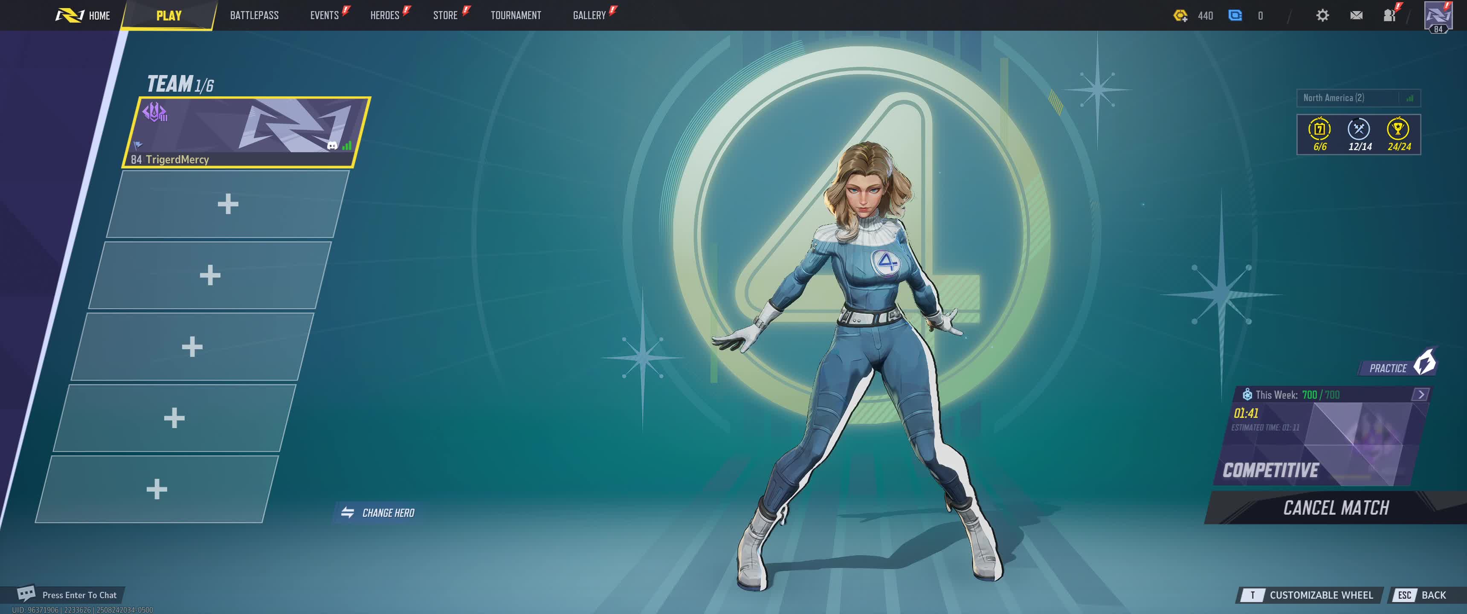Image resolution: width=1467 pixels, height=614 pixels.
Task: Invite a player to the fifth team slot
Action: (x=174, y=417)
